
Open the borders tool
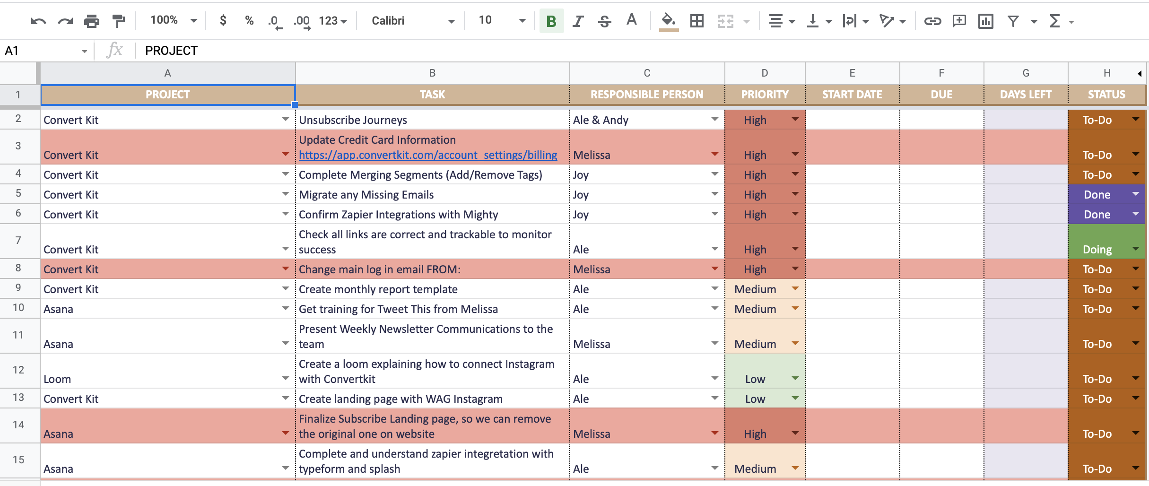click(697, 21)
